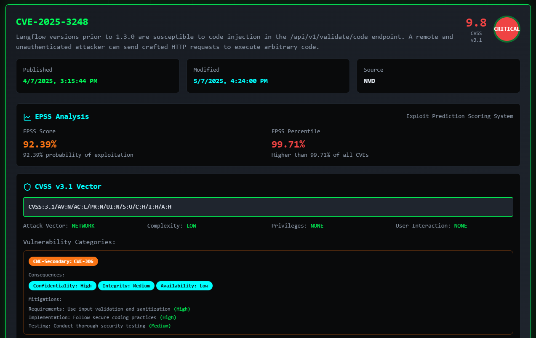Click the Higher than 99.71% of all CVEs text
Image resolution: width=536 pixels, height=338 pixels.
[320, 155]
